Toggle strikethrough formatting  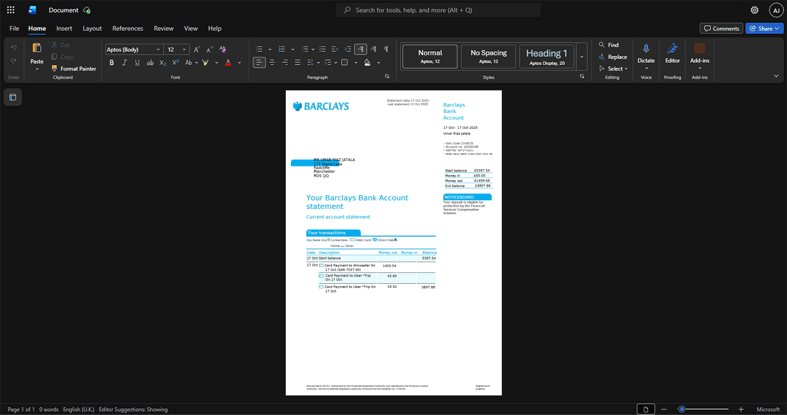(150, 62)
